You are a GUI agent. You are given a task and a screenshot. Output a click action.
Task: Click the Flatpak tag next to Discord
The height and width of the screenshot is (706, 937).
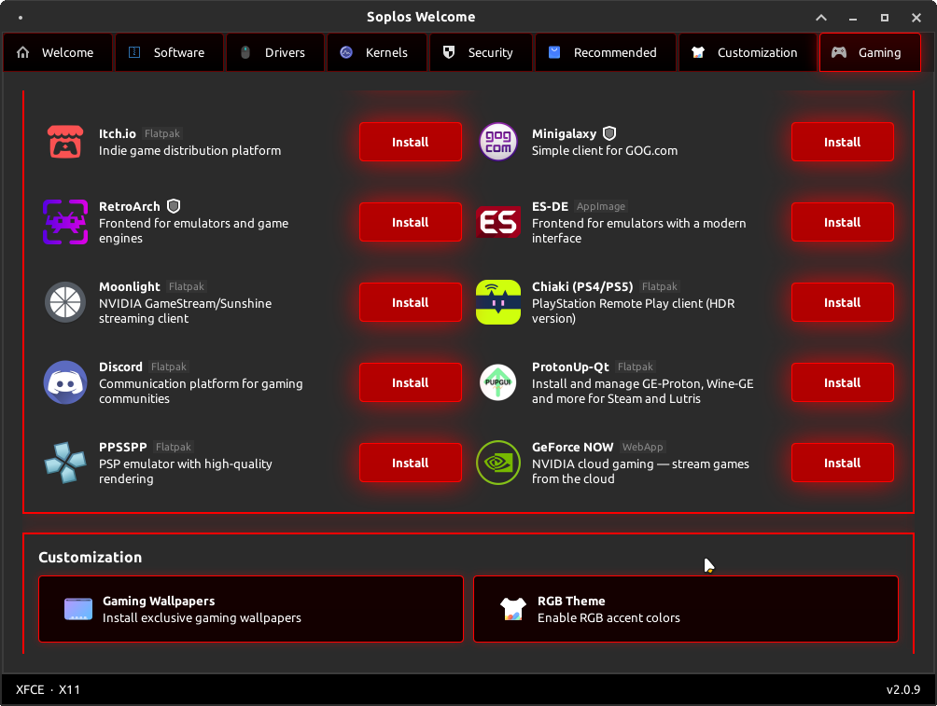point(169,367)
